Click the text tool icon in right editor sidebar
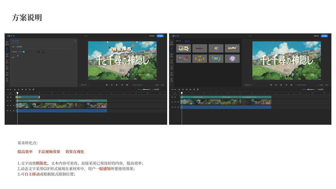This screenshot has height=189, width=336. (x=171, y=49)
